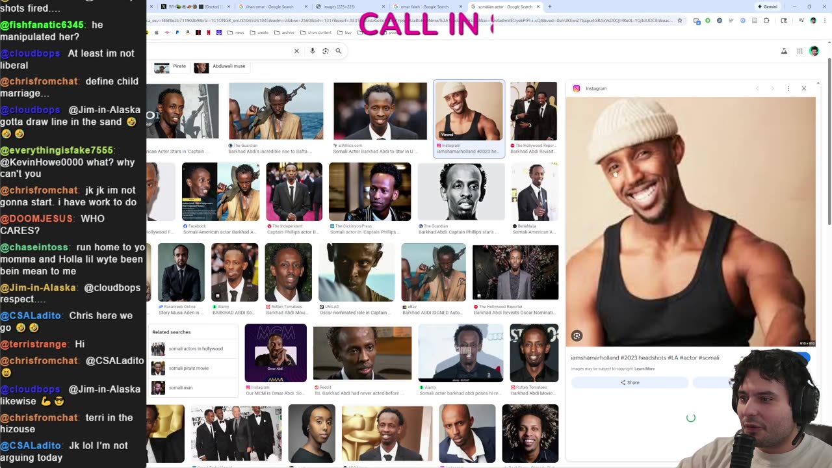Open Google account profile avatar
This screenshot has width=832, height=468.
pyautogui.click(x=814, y=51)
